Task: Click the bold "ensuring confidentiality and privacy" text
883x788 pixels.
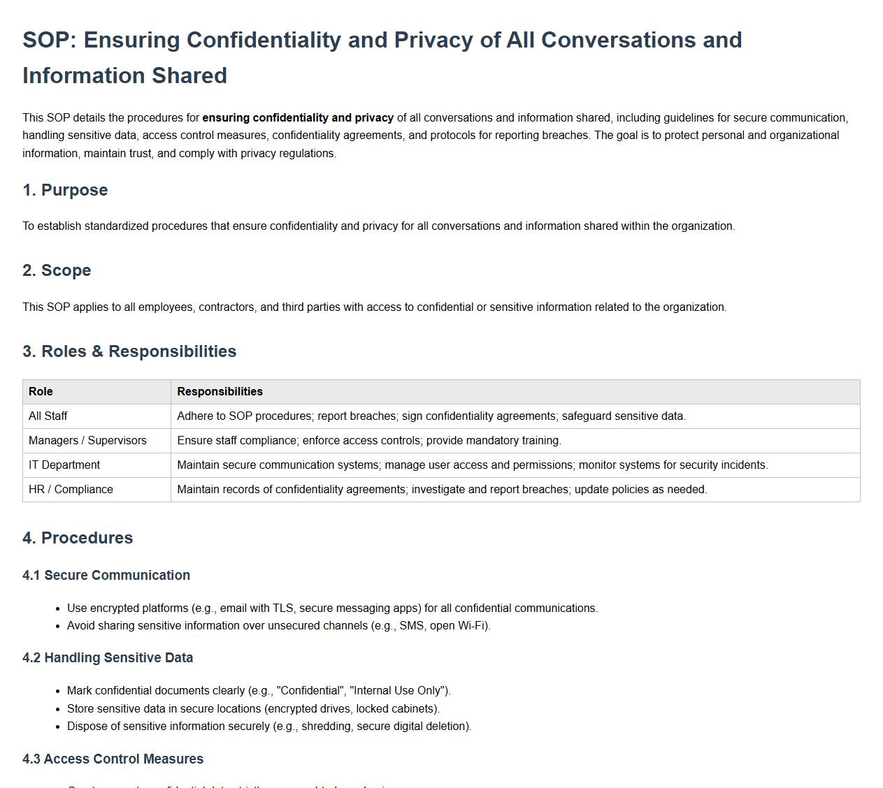Action: point(298,118)
